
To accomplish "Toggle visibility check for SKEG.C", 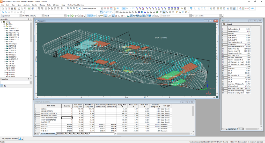I will pyautogui.click(x=7, y=41).
